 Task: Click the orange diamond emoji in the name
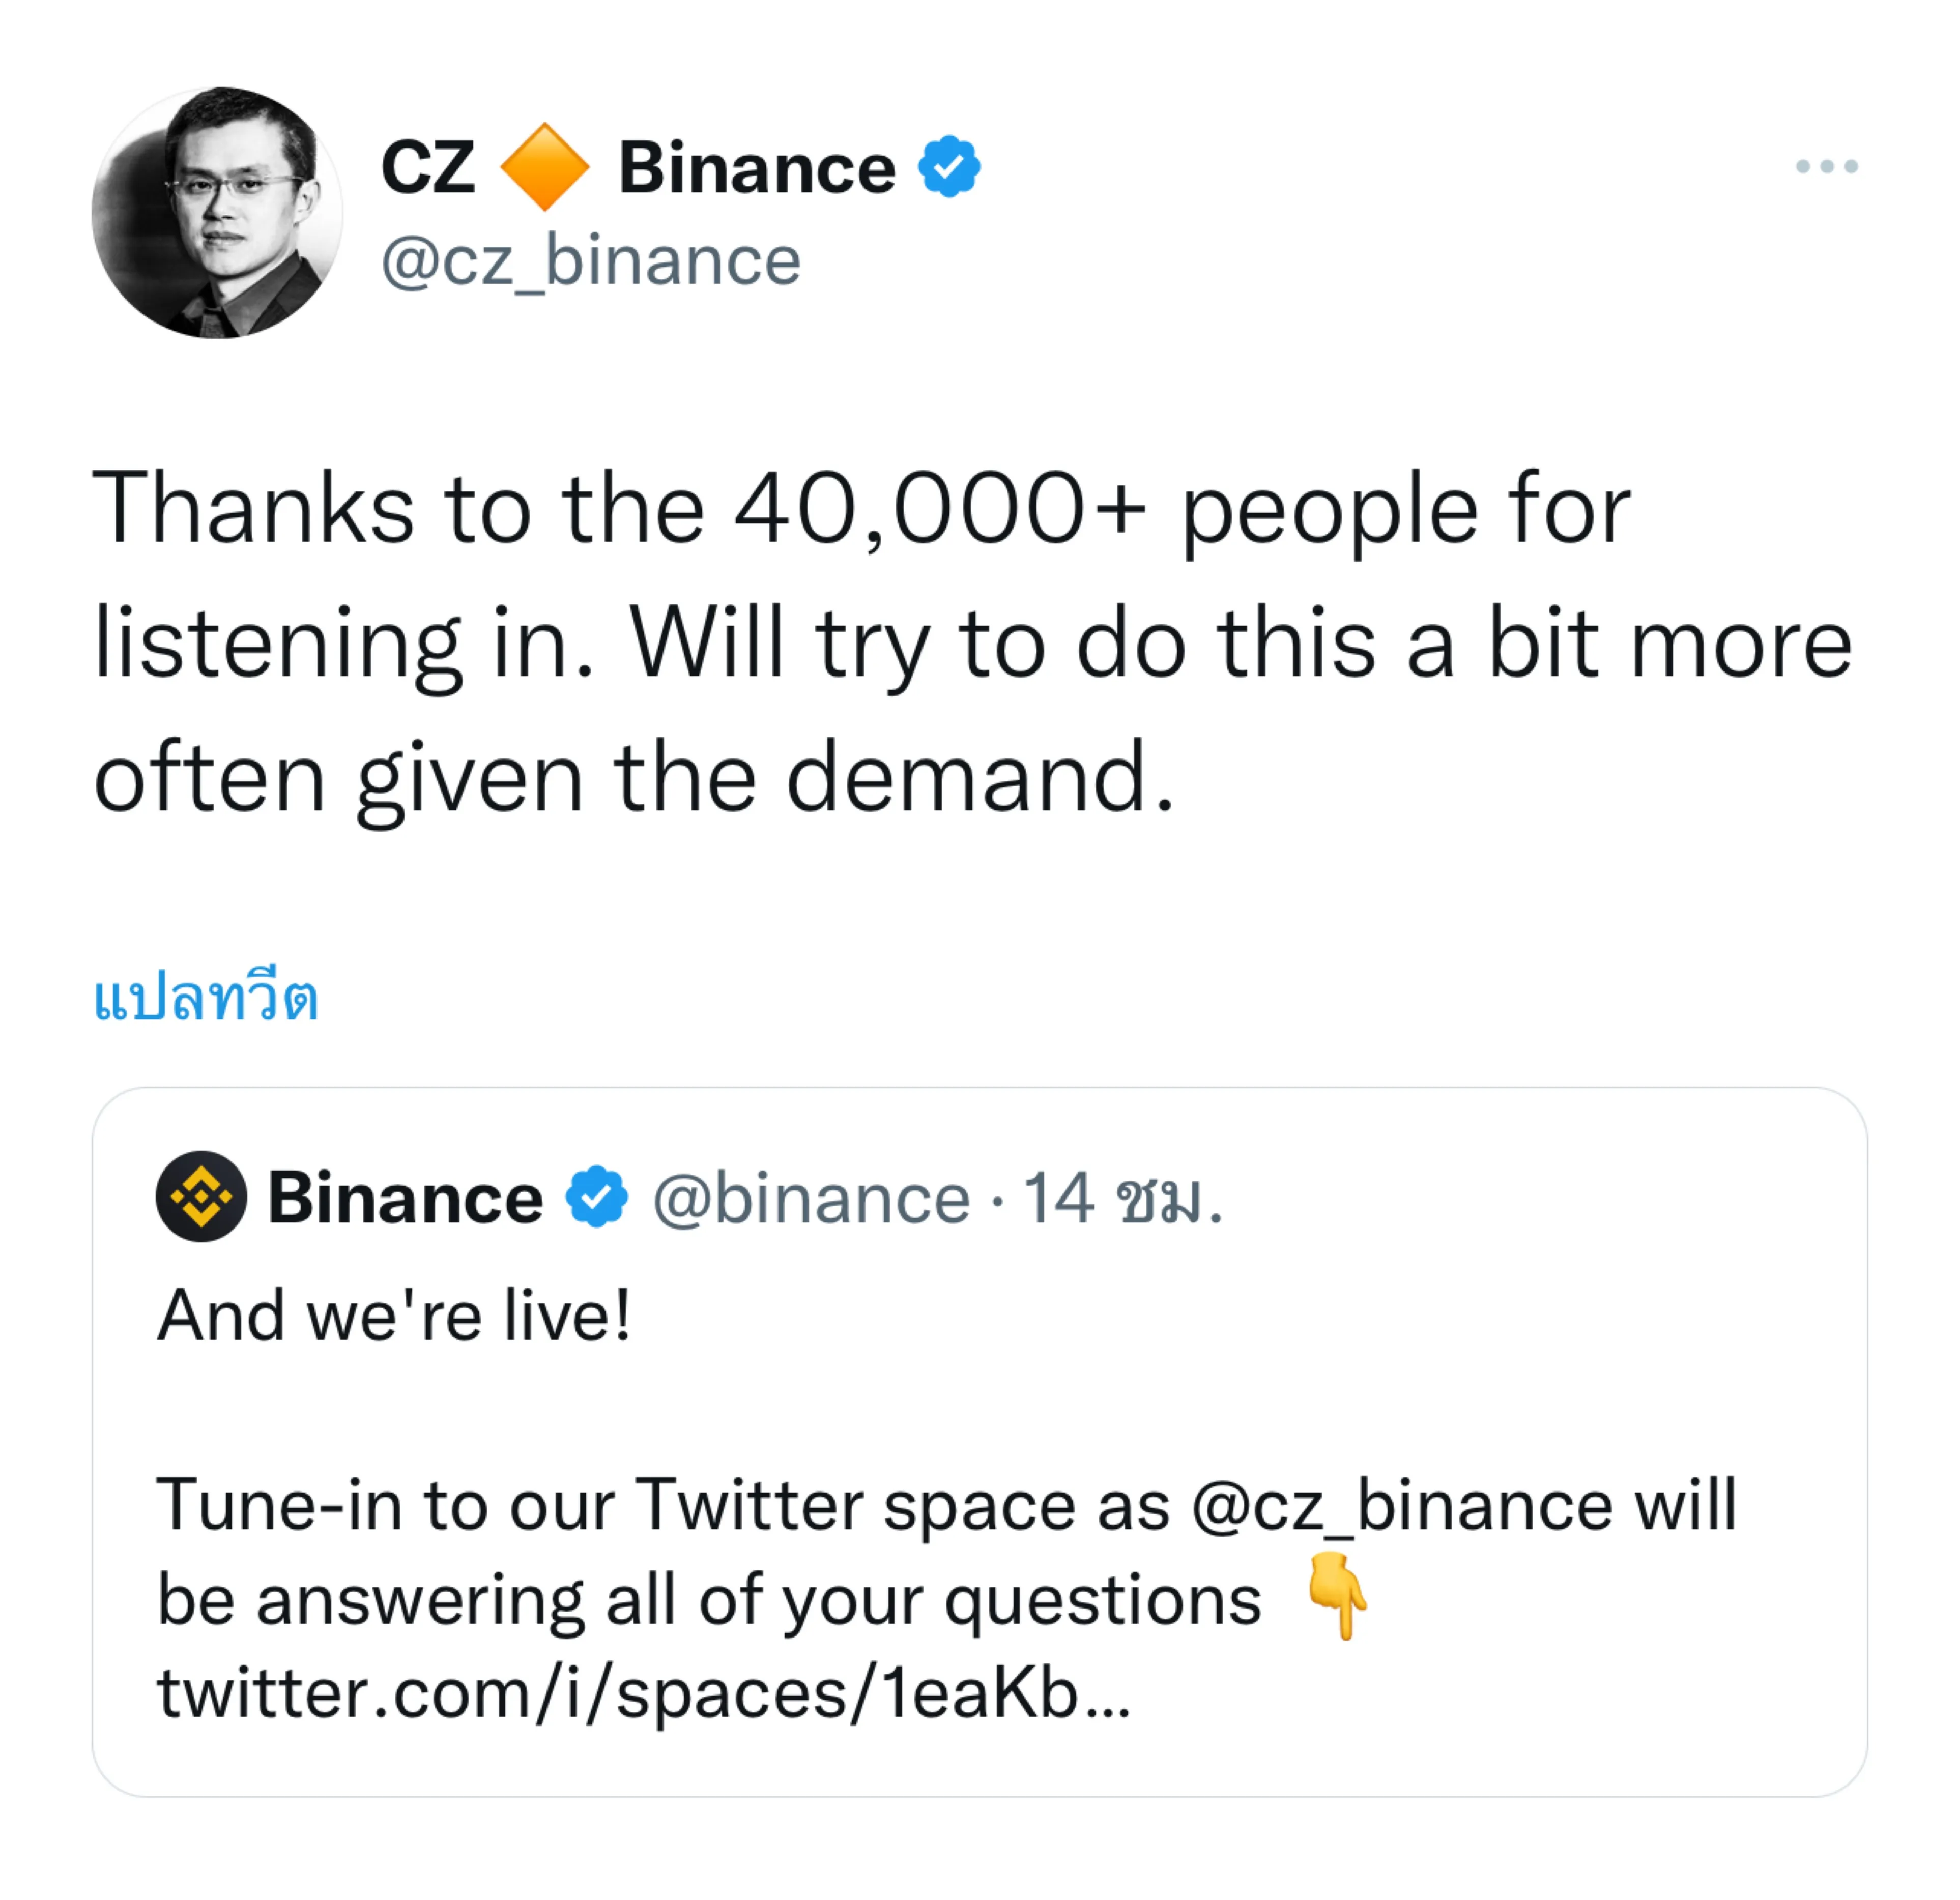pyautogui.click(x=545, y=167)
